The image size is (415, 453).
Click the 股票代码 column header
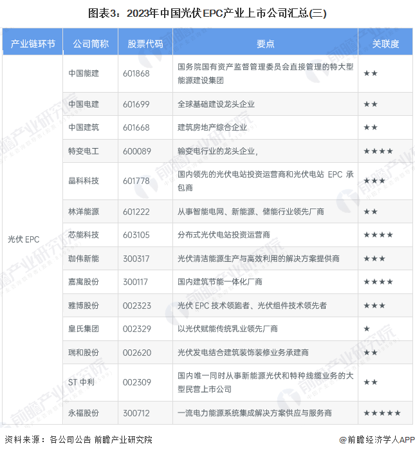click(145, 44)
